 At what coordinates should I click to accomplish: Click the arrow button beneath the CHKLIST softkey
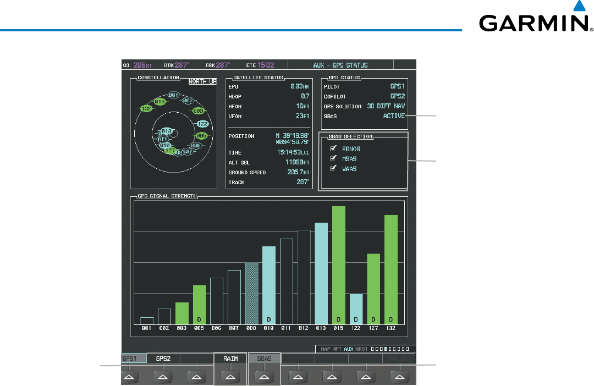tap(400, 377)
